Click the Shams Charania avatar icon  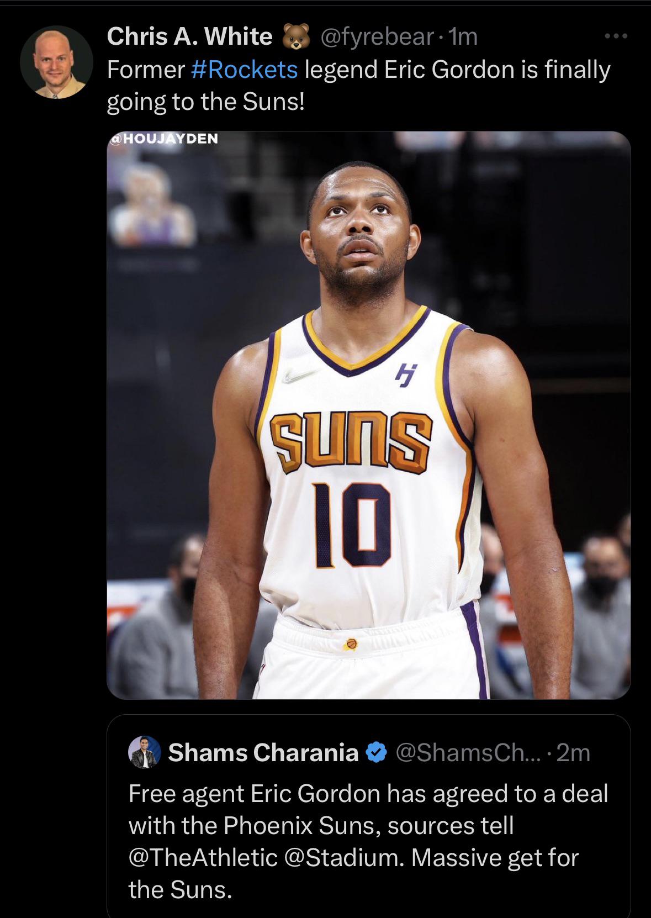[145, 752]
